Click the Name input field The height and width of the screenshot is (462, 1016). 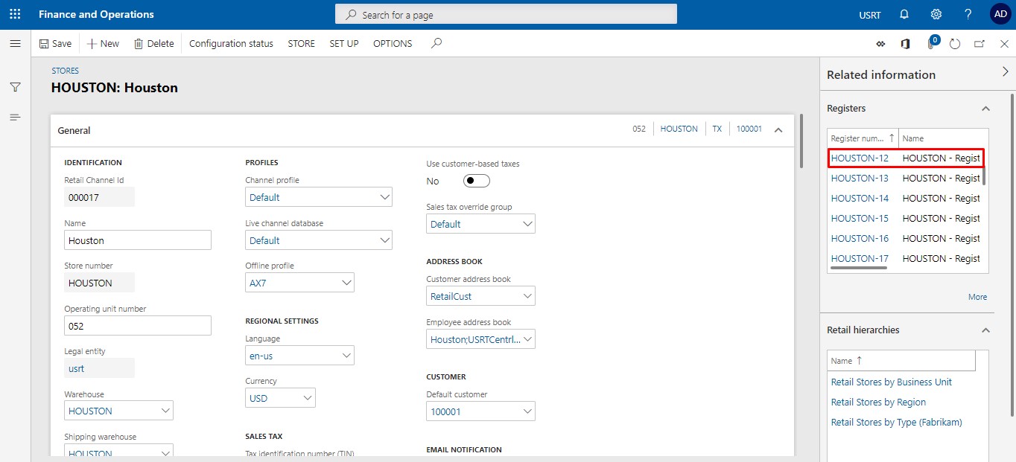(x=138, y=240)
